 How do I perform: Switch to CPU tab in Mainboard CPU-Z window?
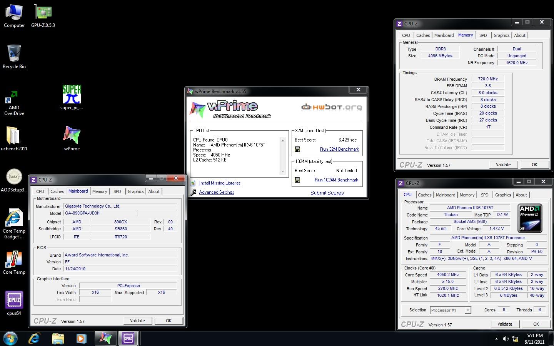click(x=40, y=191)
